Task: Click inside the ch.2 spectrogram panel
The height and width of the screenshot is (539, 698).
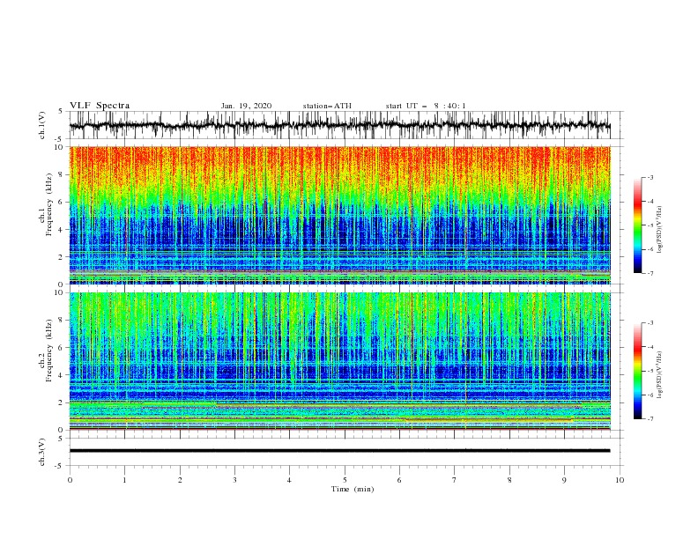Action: click(x=339, y=361)
